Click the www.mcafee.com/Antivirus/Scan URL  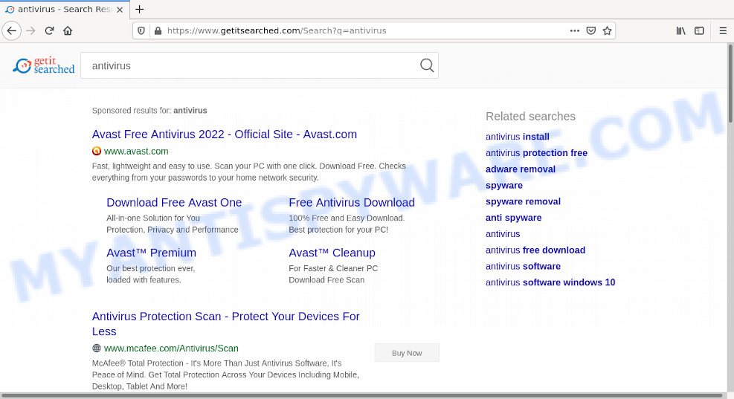pyautogui.click(x=171, y=348)
